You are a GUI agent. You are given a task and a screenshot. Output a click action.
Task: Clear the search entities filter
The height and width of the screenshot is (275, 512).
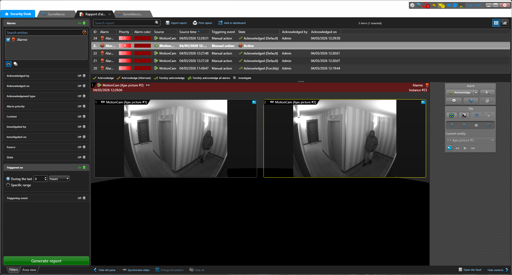pyautogui.click(x=84, y=32)
